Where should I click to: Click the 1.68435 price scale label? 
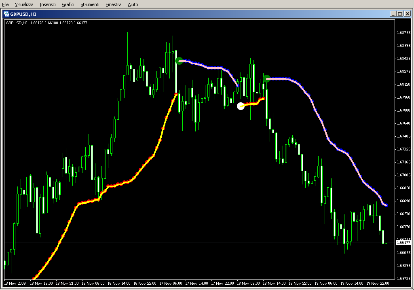tap(404, 59)
